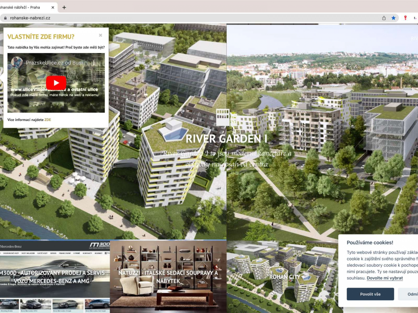Image resolution: width=418 pixels, height=313 pixels.
Task: Close the 'Vlastníte zde firmu?' popup
Action: pyautogui.click(x=100, y=35)
